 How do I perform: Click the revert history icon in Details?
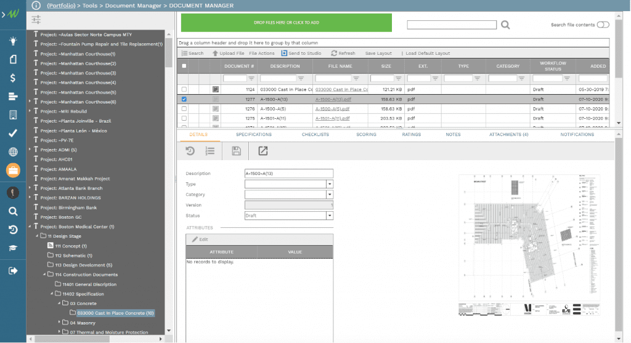click(x=190, y=151)
